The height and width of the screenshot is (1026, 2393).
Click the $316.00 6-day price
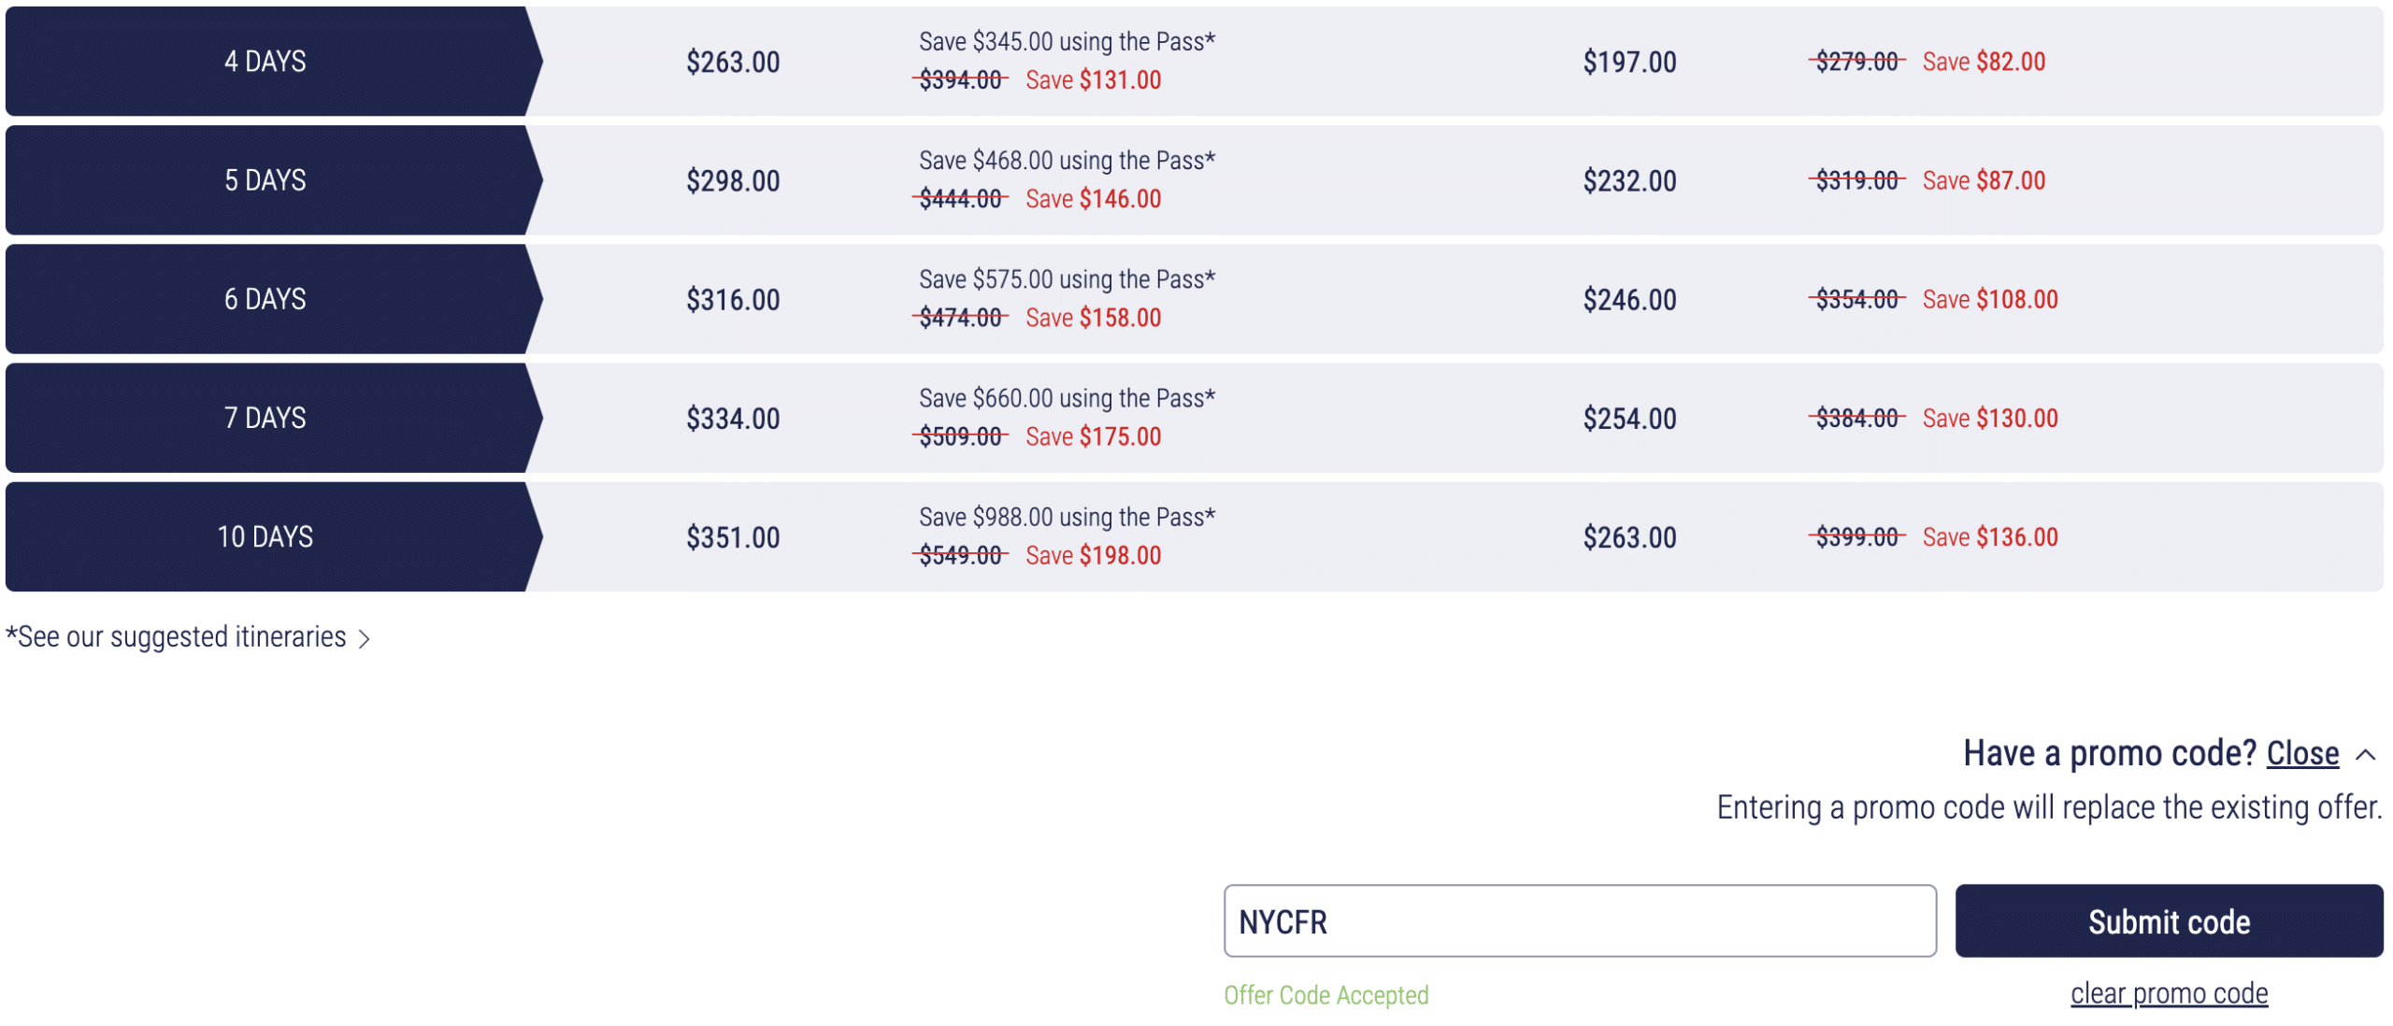point(733,299)
